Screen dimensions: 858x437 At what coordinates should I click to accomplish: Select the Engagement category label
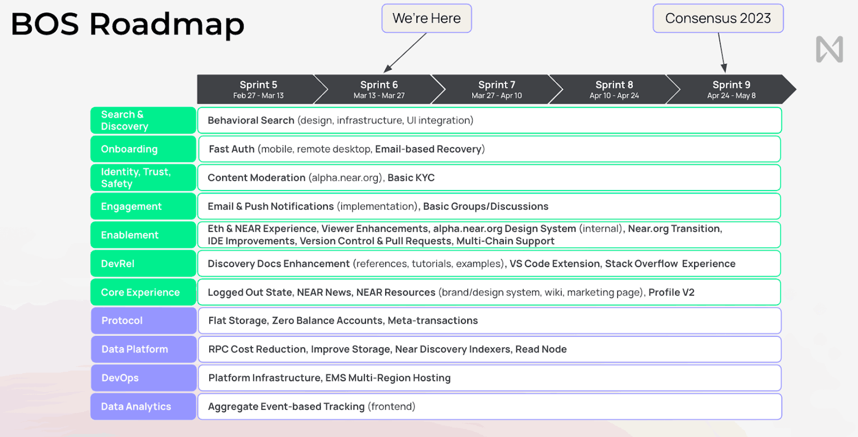[x=143, y=206]
